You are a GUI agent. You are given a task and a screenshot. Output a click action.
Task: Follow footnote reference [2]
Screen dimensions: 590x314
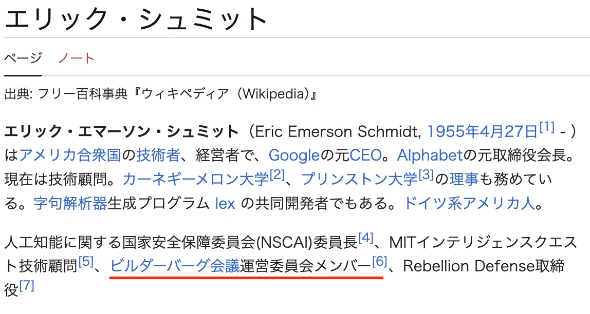tap(278, 175)
